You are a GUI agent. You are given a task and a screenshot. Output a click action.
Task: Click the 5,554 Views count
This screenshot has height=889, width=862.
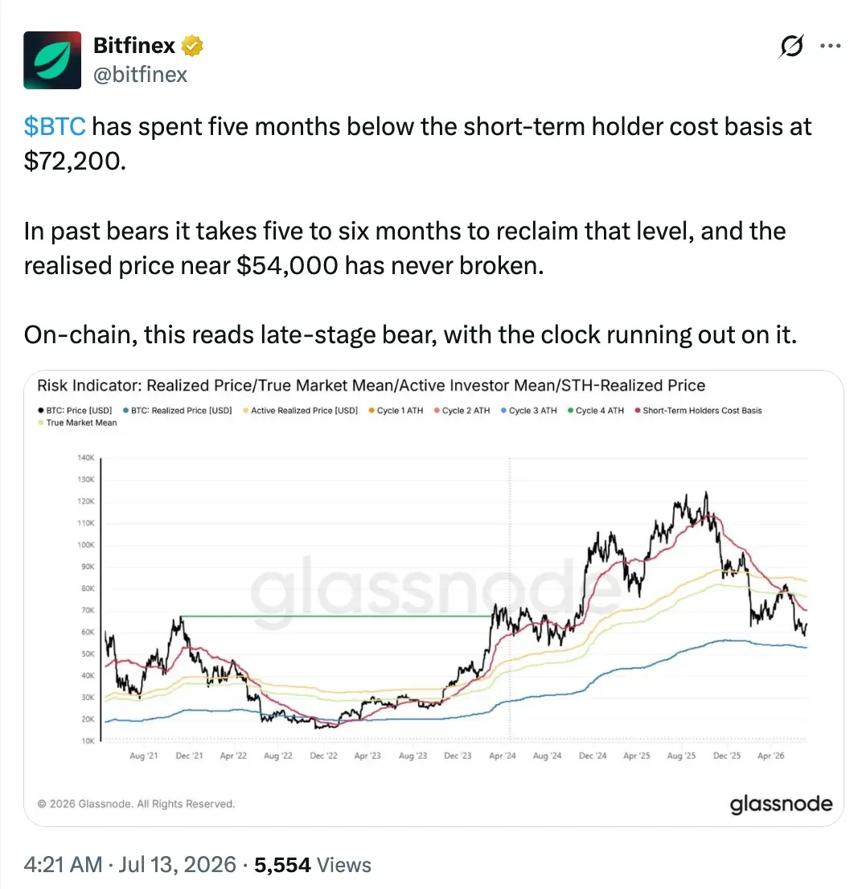point(313,865)
